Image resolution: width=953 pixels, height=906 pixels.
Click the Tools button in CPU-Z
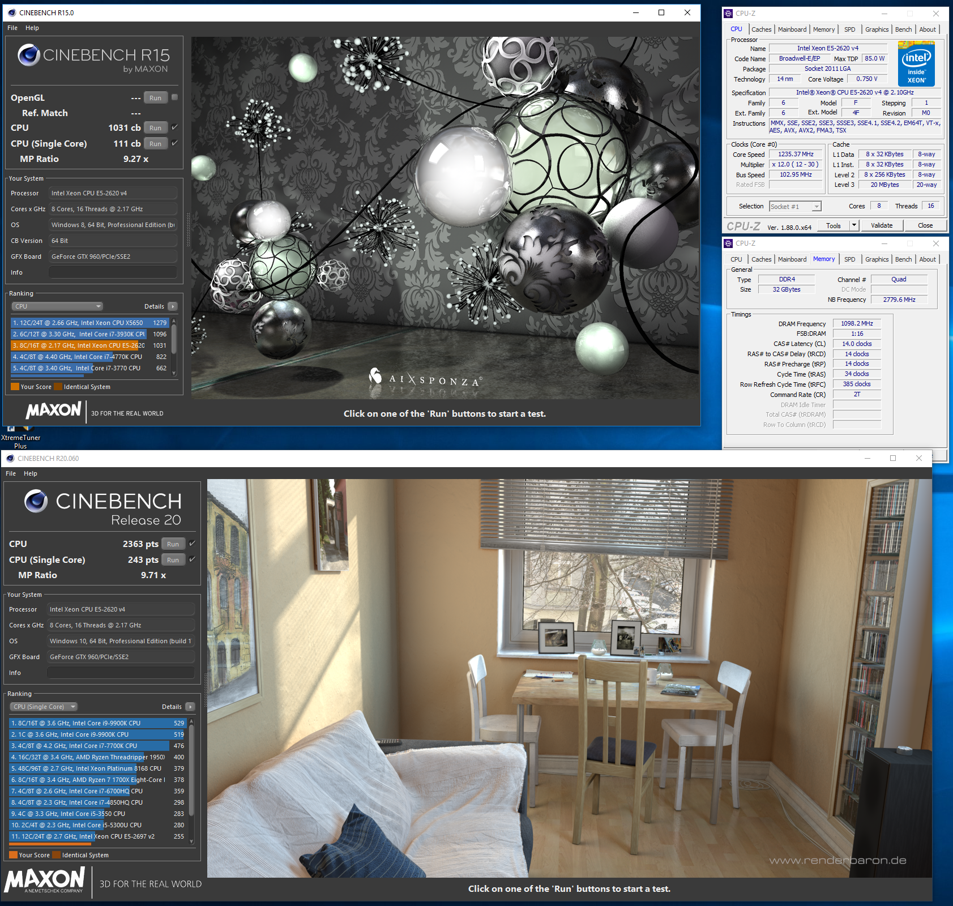point(834,225)
